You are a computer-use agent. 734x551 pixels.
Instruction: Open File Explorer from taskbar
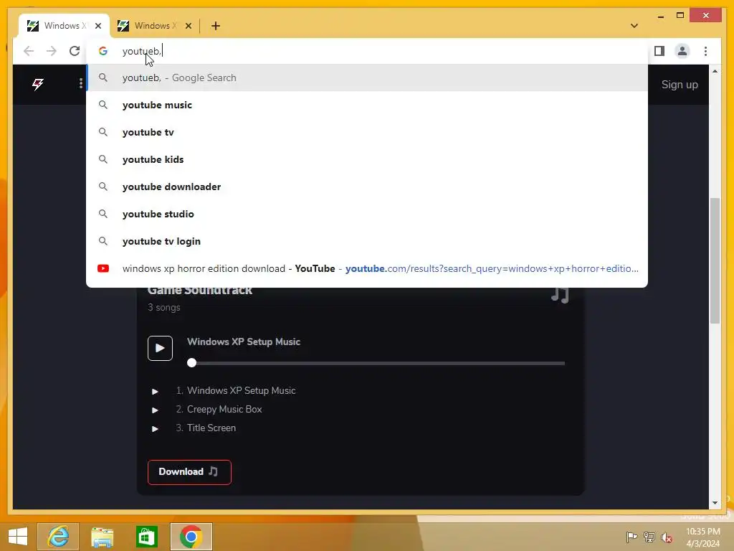102,537
